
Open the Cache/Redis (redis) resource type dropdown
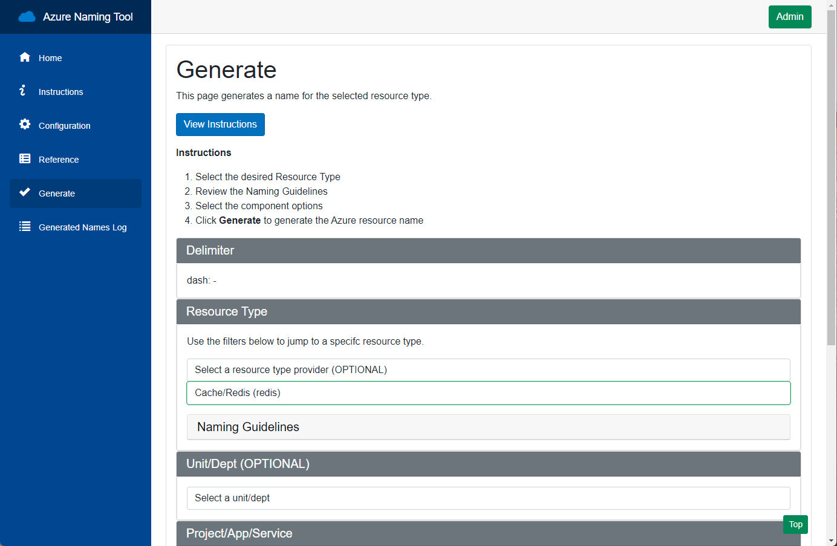pos(488,392)
